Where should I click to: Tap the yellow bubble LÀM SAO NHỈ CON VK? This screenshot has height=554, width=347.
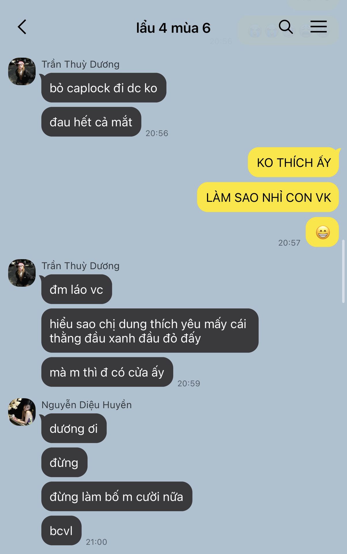tap(268, 197)
